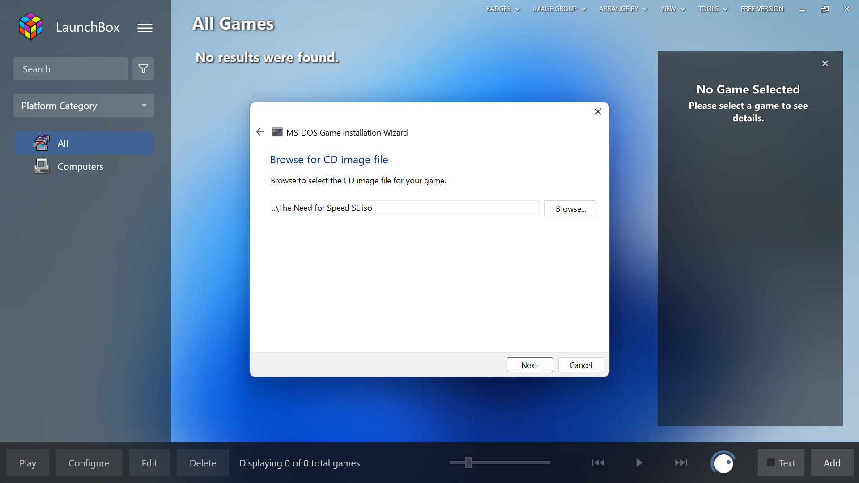Skip to next game with forward icon
The width and height of the screenshot is (859, 483).
point(681,463)
